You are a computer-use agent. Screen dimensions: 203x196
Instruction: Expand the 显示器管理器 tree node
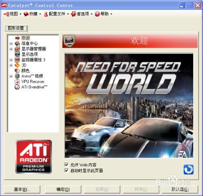[11, 49]
